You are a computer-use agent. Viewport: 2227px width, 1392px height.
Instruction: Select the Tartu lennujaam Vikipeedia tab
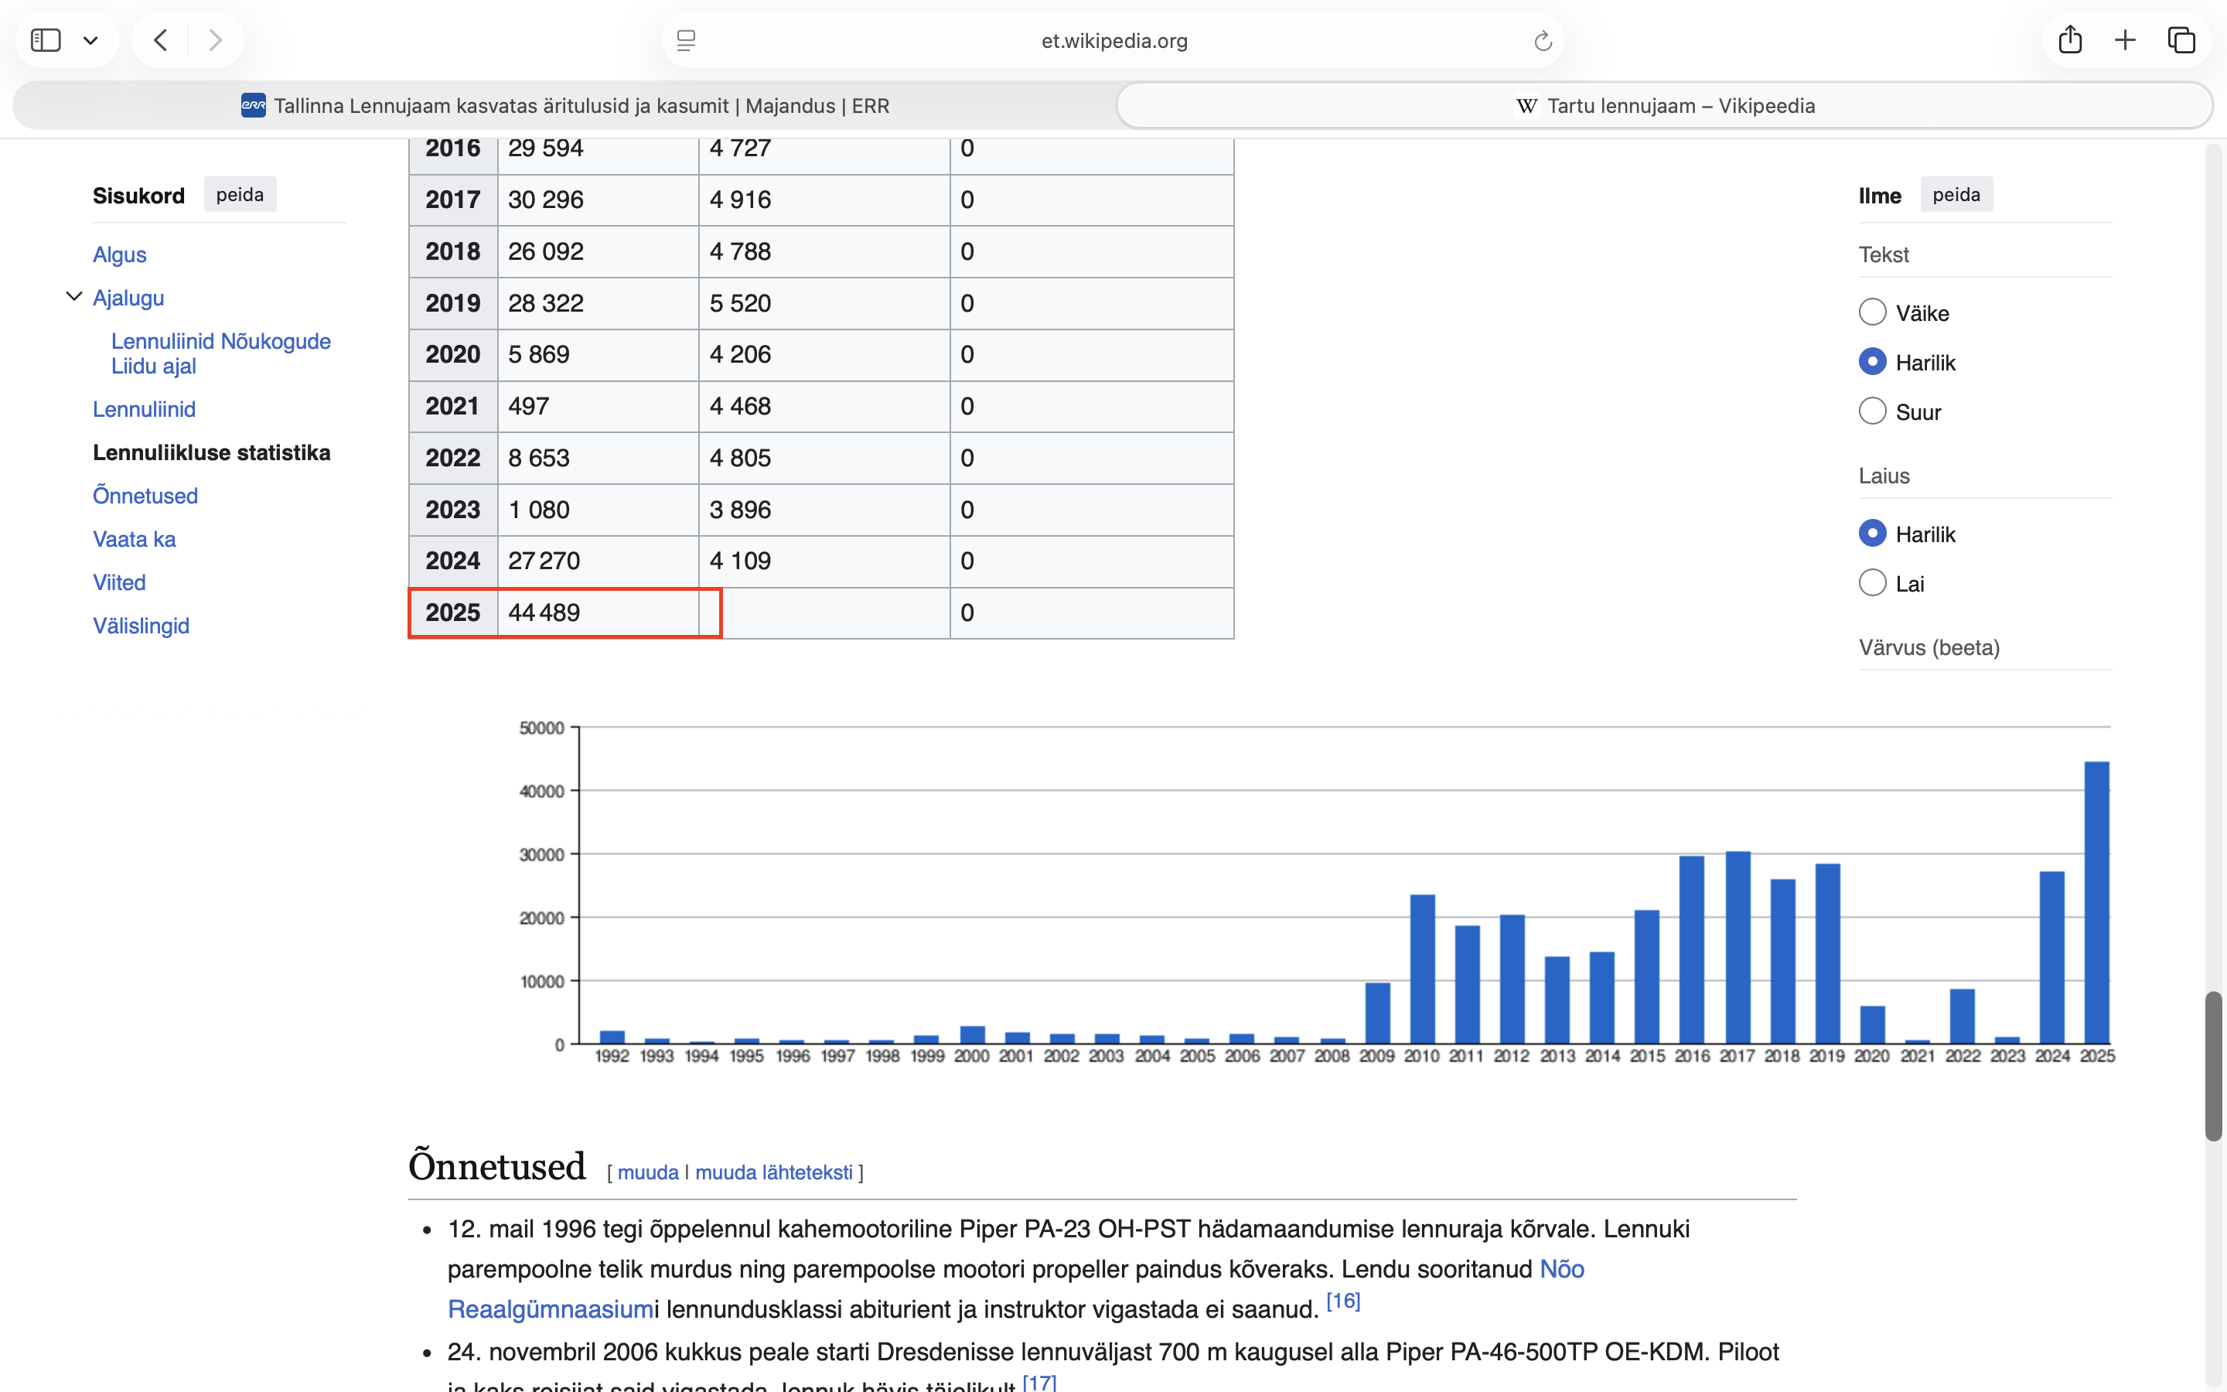(x=1664, y=106)
